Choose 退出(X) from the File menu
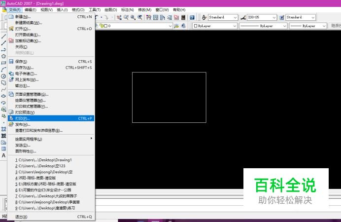Screen dimensions: 341x222 coord(51,217)
